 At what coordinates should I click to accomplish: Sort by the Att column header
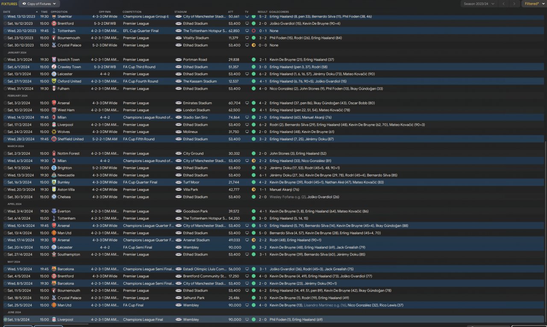coord(231,12)
